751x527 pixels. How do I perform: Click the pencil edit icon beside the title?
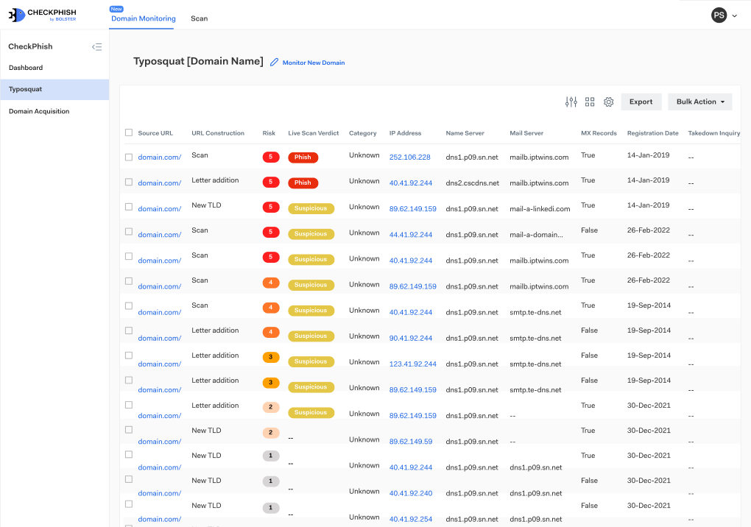275,63
